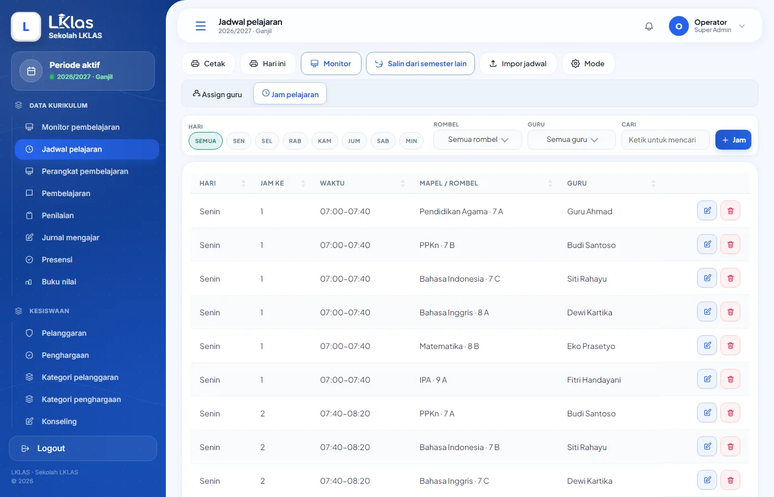774x497 pixels.
Task: Sort table by WAKTU column
Action: pos(362,183)
